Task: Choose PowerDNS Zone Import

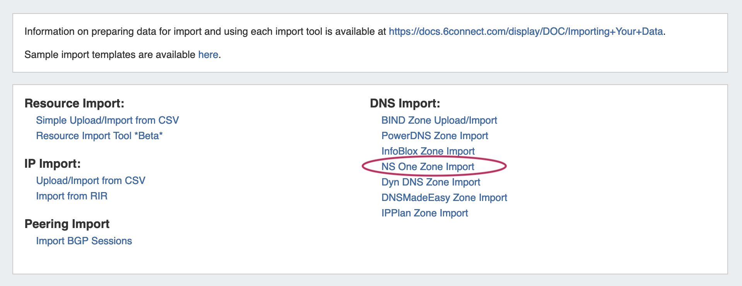Action: click(x=434, y=136)
